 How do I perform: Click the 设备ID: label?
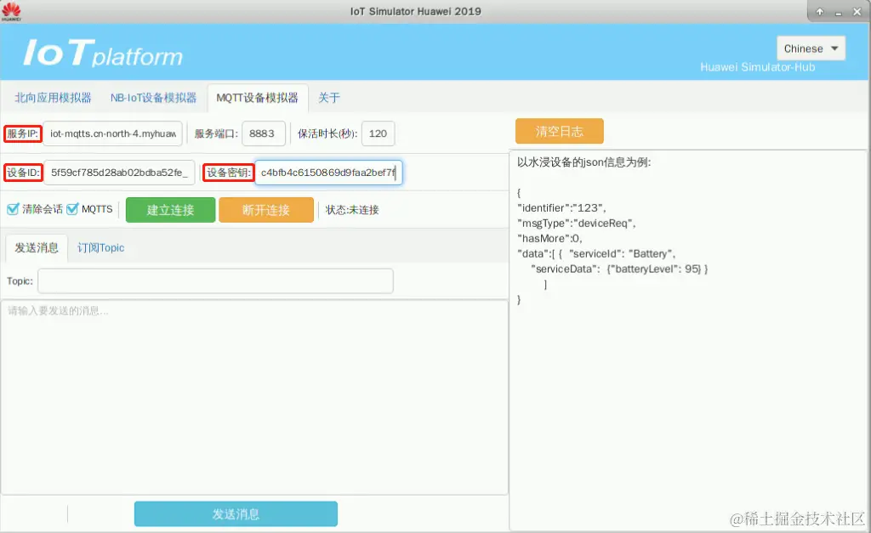tap(23, 173)
